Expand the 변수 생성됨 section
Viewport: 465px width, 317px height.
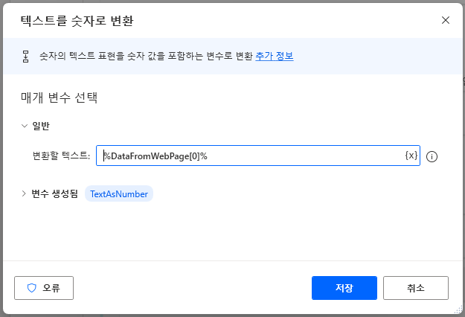click(x=24, y=193)
